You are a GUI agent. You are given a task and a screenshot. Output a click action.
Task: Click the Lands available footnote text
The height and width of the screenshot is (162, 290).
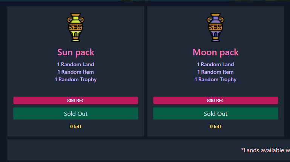pyautogui.click(x=265, y=150)
